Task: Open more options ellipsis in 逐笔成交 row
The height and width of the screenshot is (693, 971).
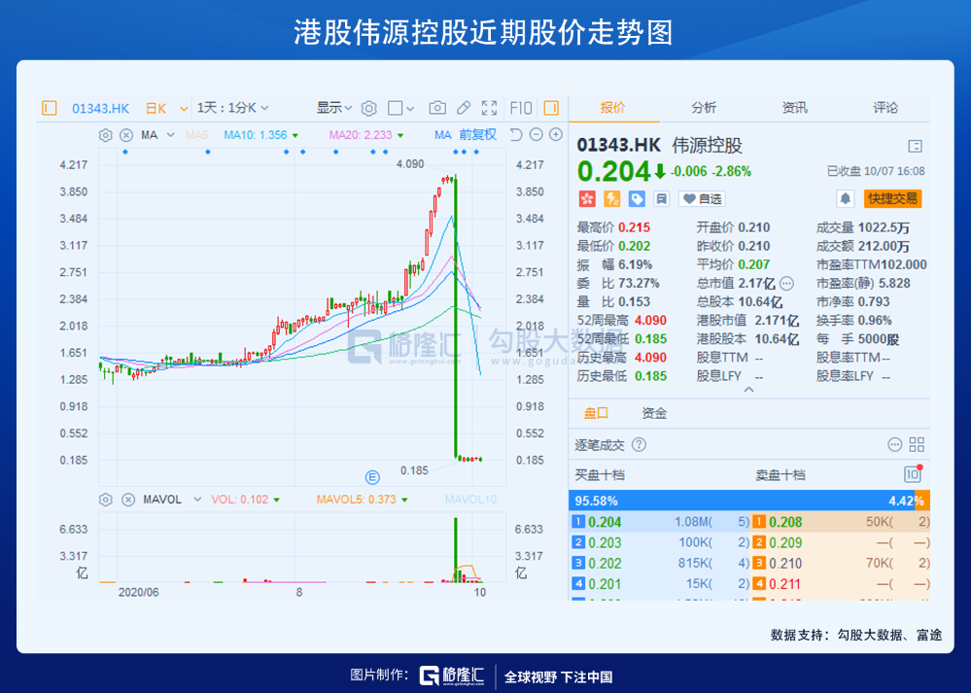Action: click(x=895, y=444)
